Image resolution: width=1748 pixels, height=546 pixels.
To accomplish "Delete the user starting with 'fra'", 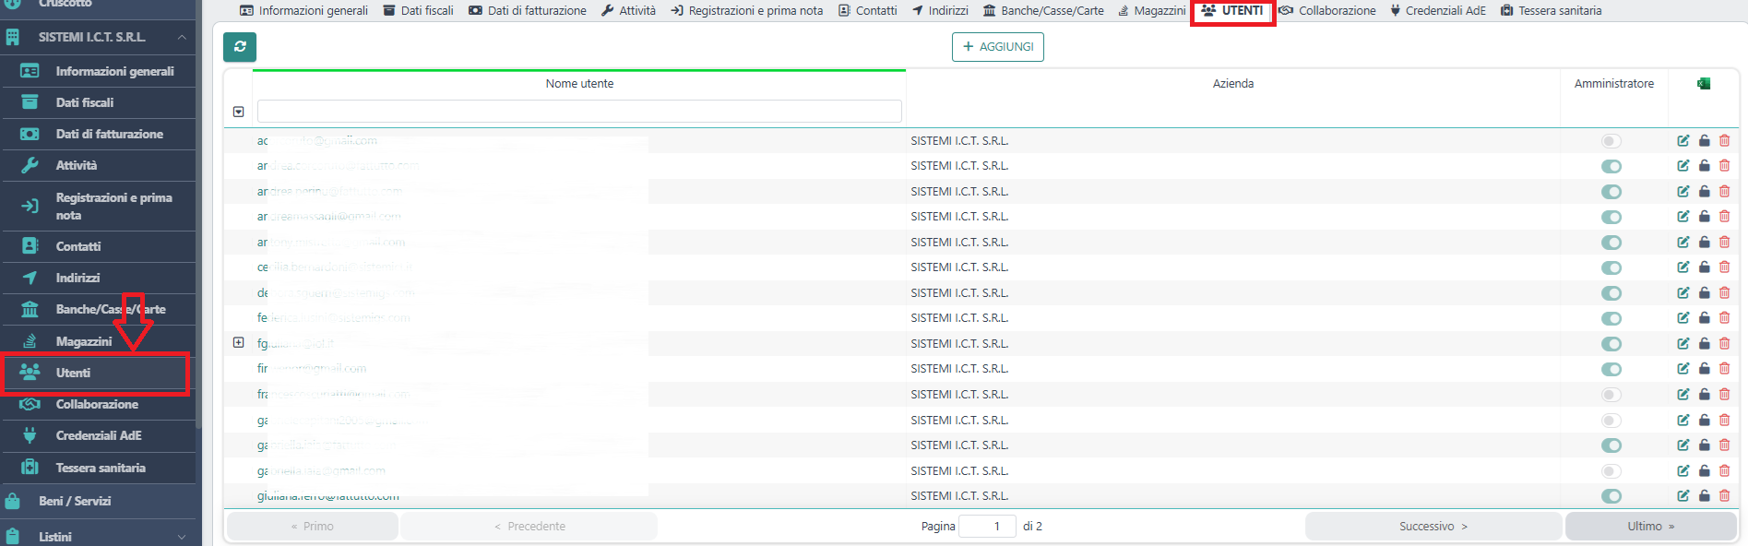I will [1725, 395].
